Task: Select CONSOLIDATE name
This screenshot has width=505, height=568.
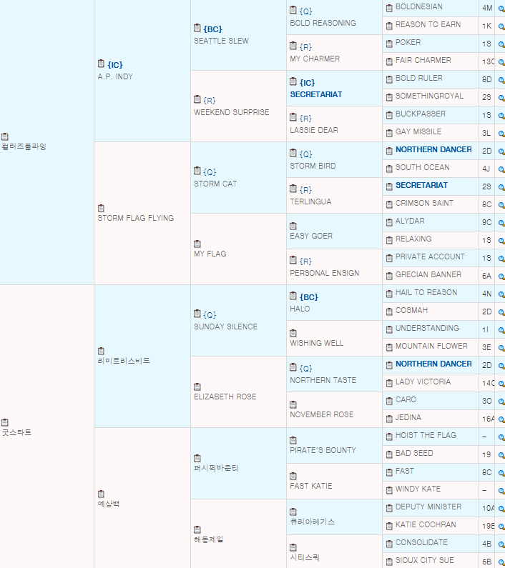Action: [x=421, y=542]
